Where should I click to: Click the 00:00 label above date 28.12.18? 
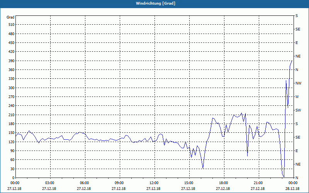pos(293,183)
